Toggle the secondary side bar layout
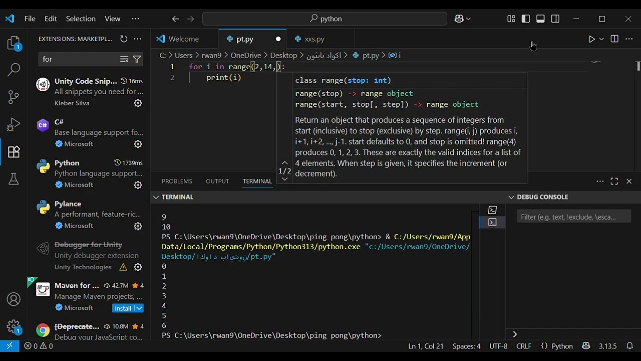Image resolution: width=641 pixels, height=361 pixels. point(555,19)
